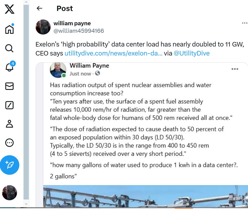Viewport: 248px width, 209px height.
Task: Click the X logo icon
Action: coord(10,9)
